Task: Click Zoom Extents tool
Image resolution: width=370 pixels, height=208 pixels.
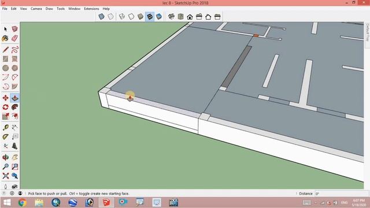Action: (x=5, y=176)
